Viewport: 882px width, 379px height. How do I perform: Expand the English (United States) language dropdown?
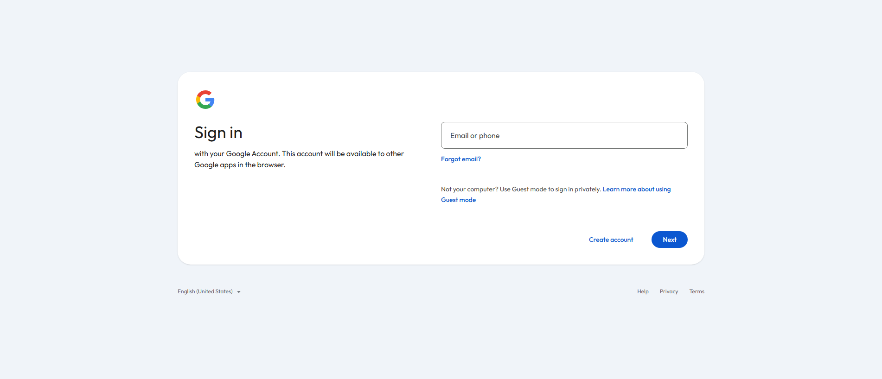click(x=209, y=291)
